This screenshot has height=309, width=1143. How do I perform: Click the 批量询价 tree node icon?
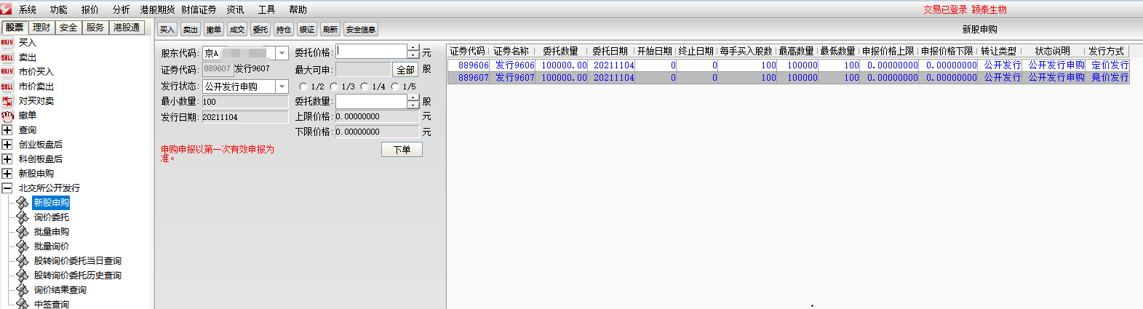coord(23,246)
